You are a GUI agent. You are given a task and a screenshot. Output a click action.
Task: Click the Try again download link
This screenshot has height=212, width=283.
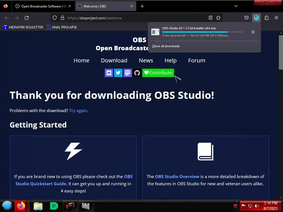tap(78, 111)
